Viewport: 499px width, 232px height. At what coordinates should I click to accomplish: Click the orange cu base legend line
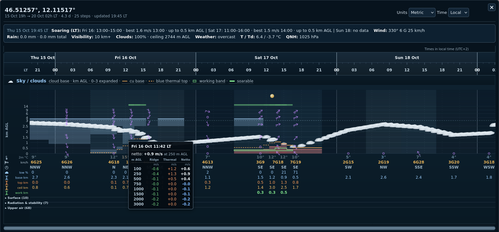[125, 81]
